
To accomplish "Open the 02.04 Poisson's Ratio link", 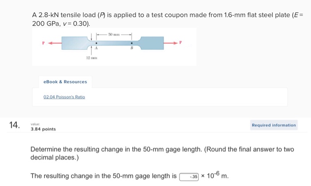I will tap(64, 97).
